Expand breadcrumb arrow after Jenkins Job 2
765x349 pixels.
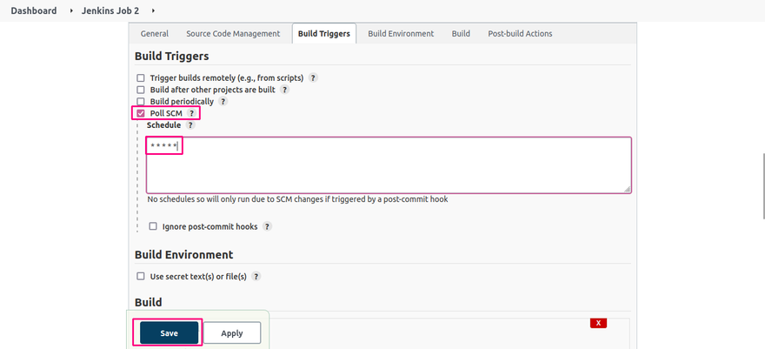153,10
